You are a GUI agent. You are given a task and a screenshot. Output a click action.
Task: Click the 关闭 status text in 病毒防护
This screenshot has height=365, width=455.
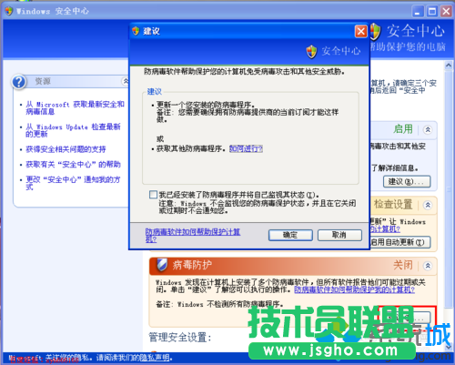pos(403,265)
